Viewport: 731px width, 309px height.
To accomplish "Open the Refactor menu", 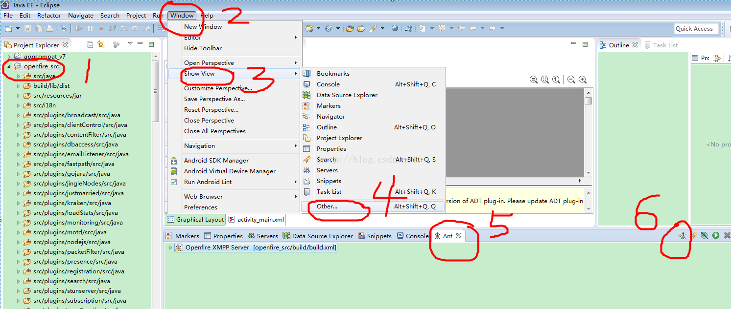I will point(49,16).
